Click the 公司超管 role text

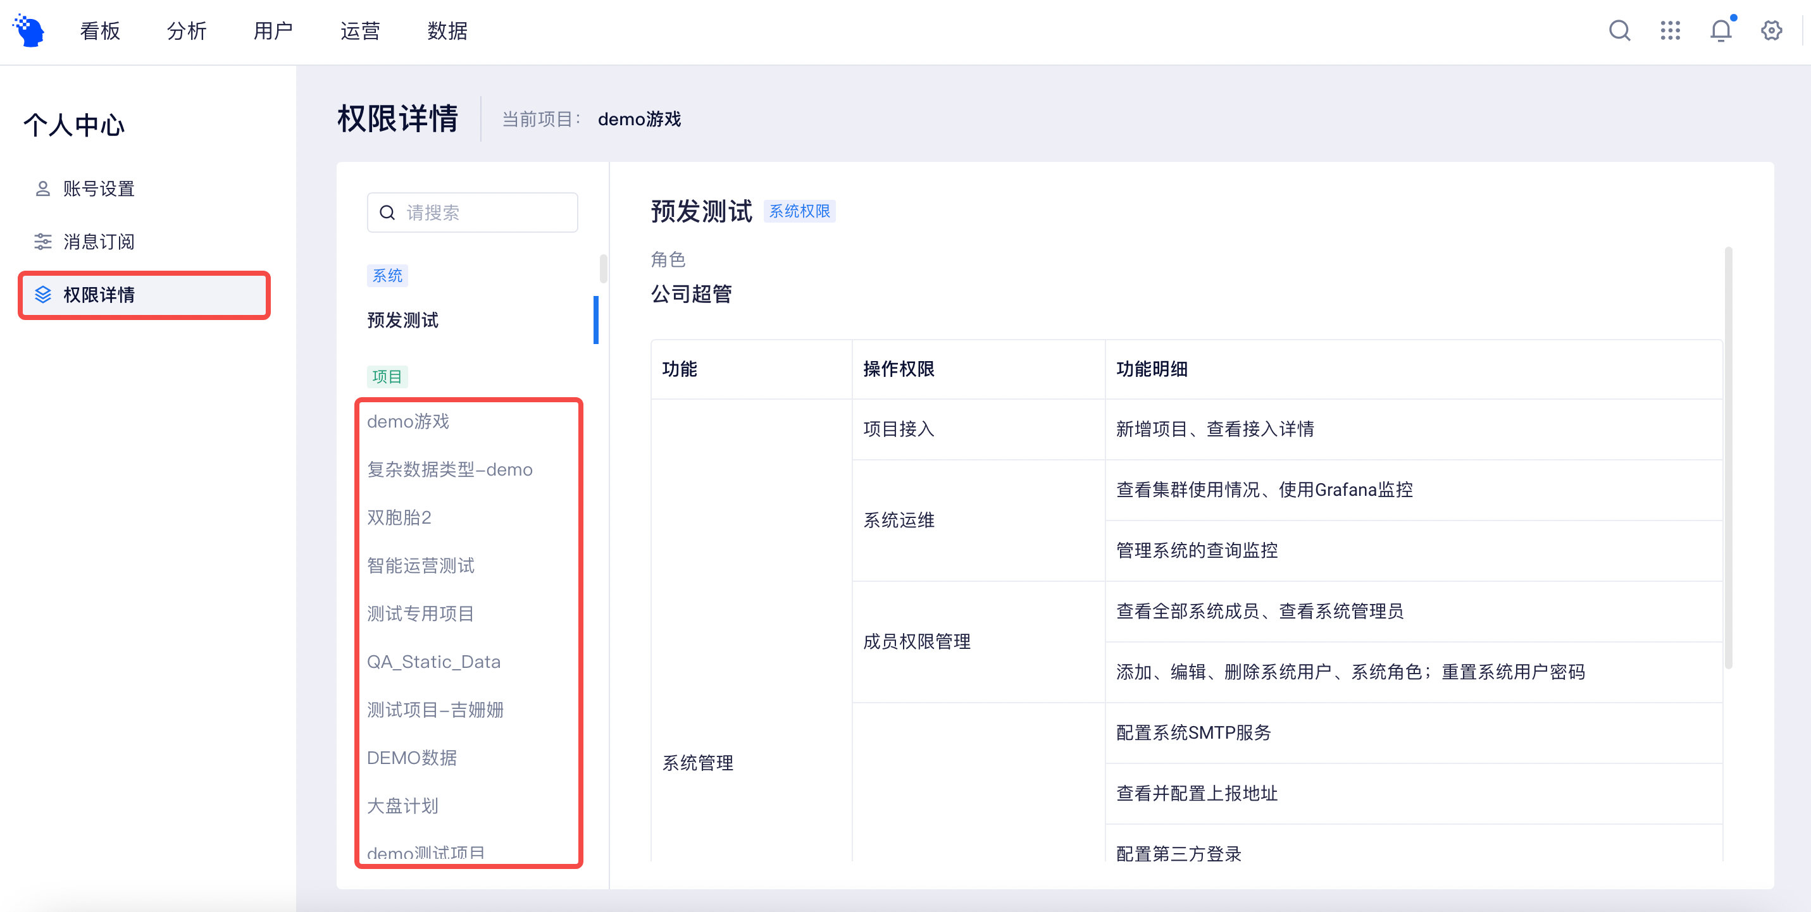(x=692, y=294)
